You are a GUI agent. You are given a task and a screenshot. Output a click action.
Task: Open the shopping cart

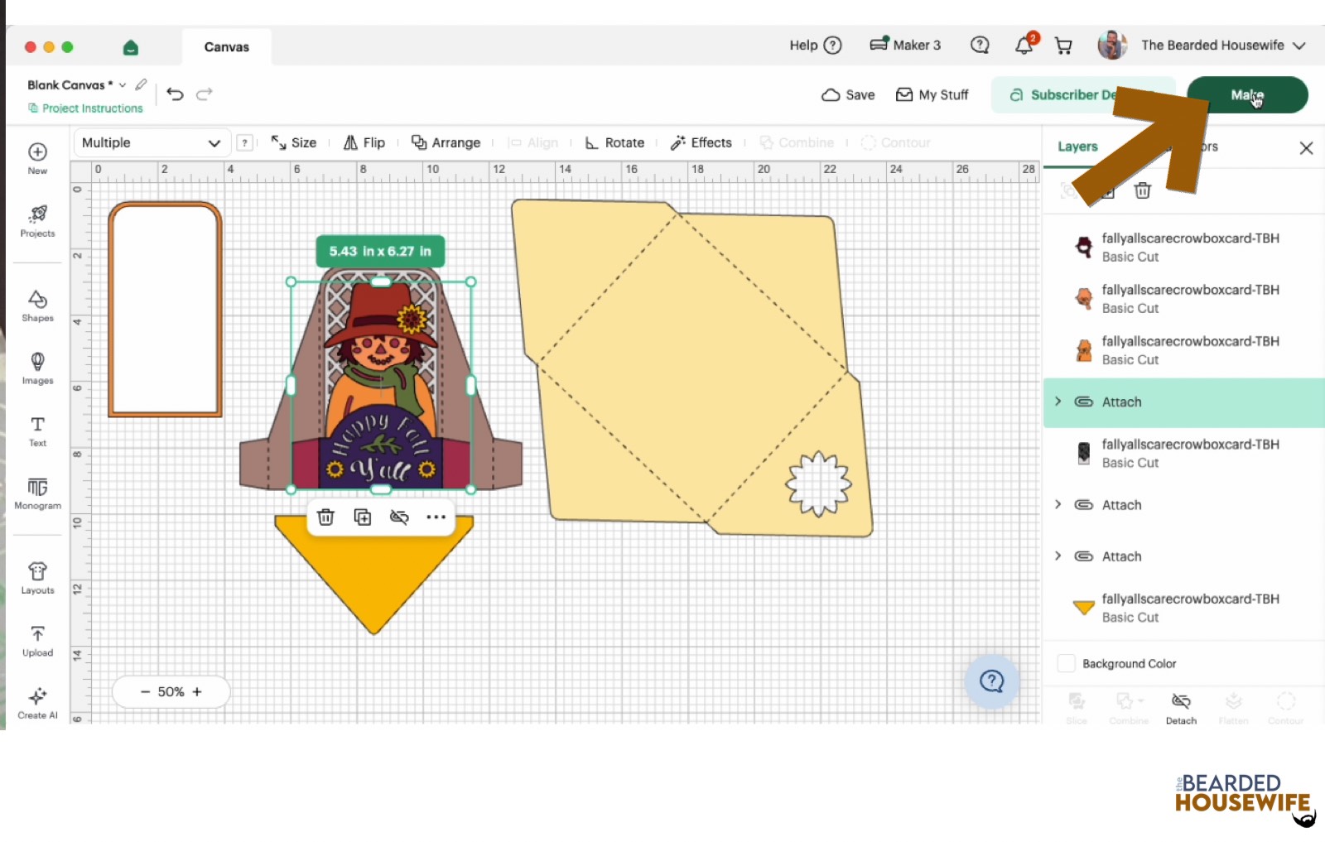[x=1063, y=46]
